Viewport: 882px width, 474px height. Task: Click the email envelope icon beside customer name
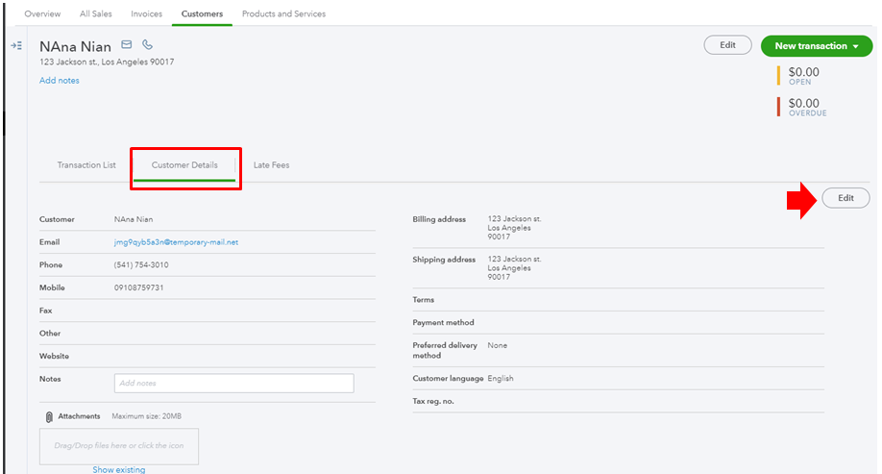click(127, 45)
